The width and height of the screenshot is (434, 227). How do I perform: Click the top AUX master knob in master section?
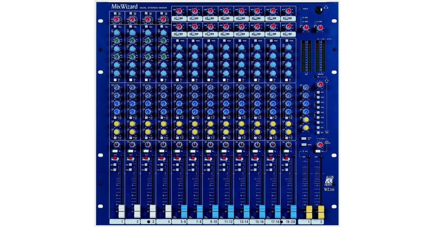(x=306, y=88)
